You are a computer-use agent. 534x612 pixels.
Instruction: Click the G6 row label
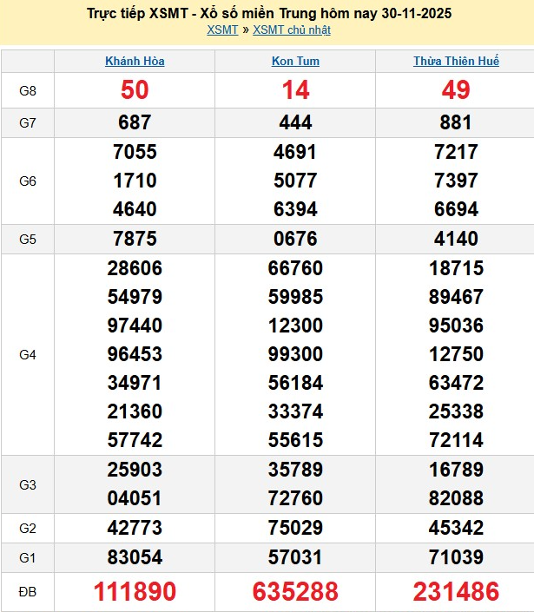(28, 181)
